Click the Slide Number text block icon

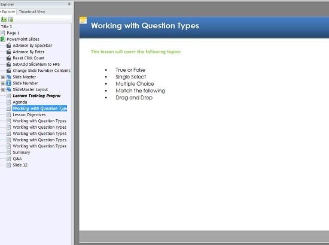[8, 83]
